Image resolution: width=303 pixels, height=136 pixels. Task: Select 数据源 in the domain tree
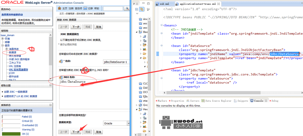point(12,53)
